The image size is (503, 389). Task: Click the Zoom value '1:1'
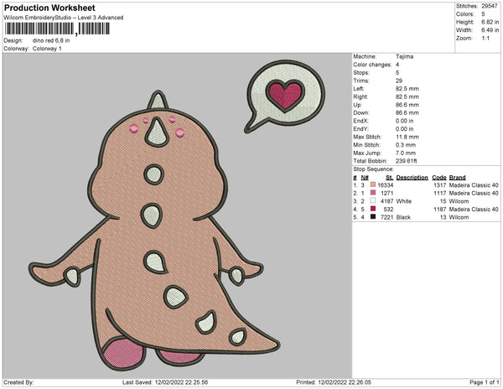(485, 39)
